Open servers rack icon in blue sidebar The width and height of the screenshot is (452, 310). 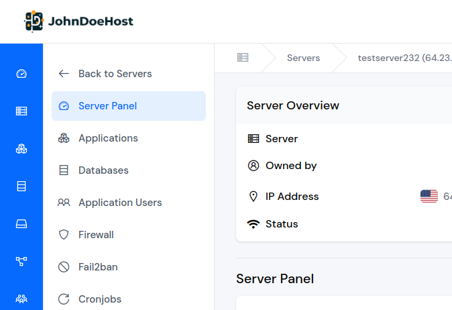click(x=21, y=111)
